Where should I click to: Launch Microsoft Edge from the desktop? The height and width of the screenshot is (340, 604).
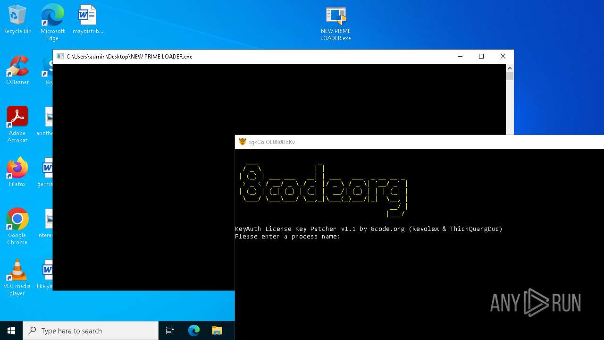[x=52, y=22]
